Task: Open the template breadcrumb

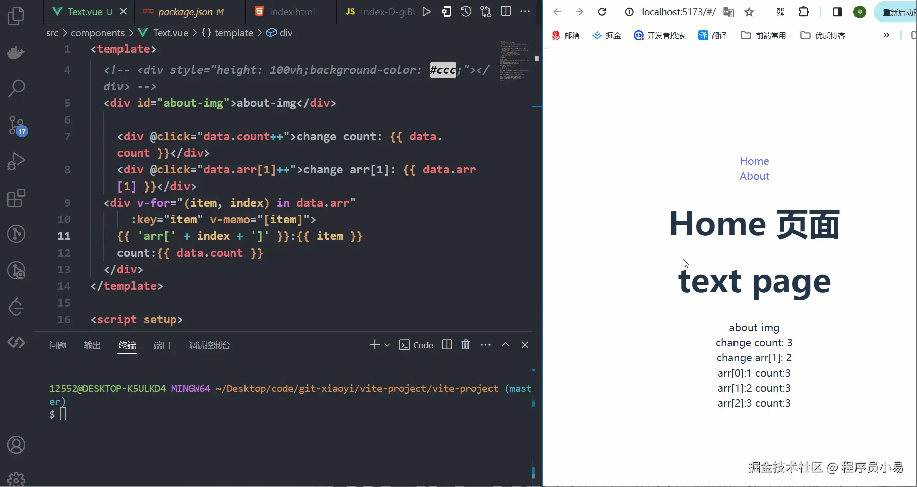Action: pyautogui.click(x=227, y=33)
